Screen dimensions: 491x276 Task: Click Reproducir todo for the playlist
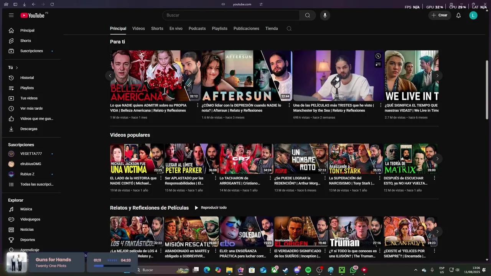click(x=210, y=208)
